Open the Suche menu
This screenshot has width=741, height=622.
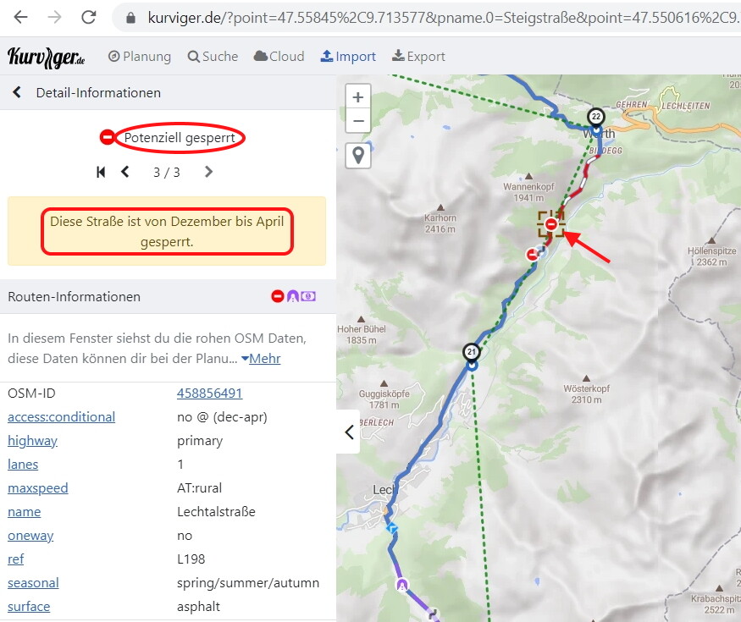(213, 57)
